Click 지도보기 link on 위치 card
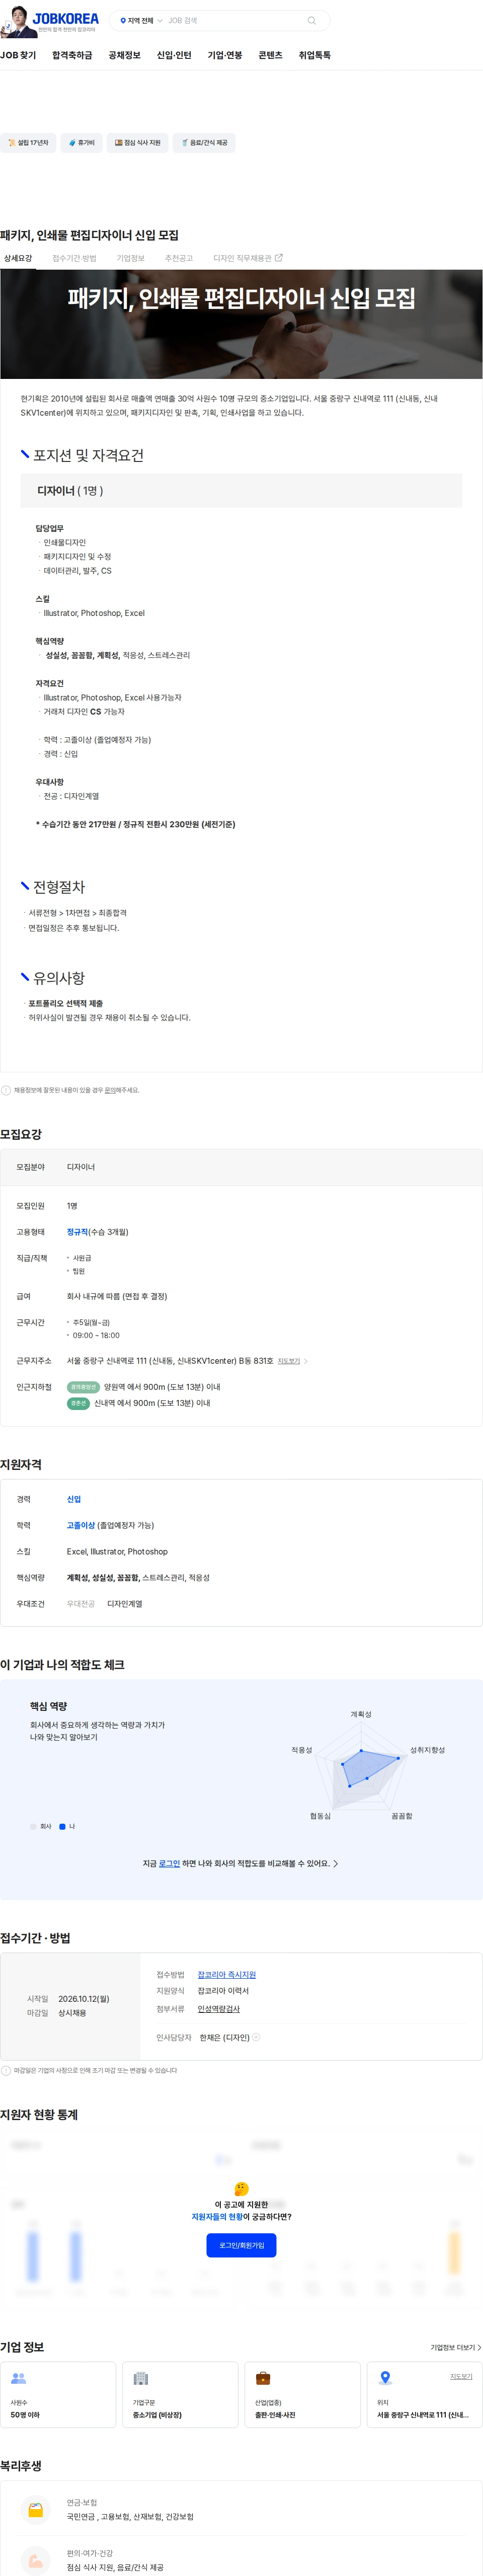The image size is (483, 2576). 461,2376
